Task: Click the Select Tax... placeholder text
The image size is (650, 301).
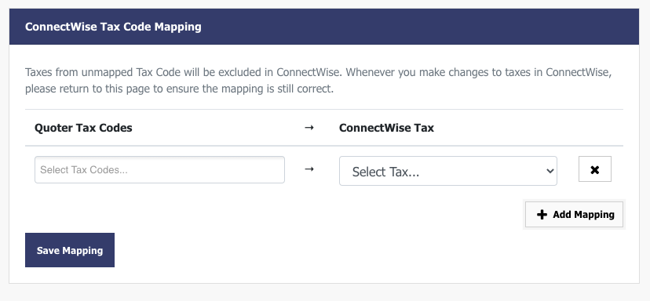Action: 385,172
